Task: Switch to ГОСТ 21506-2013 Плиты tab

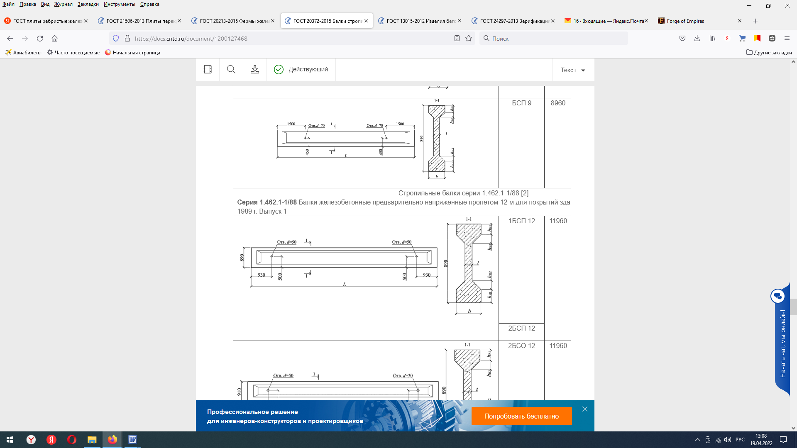Action: (x=139, y=21)
